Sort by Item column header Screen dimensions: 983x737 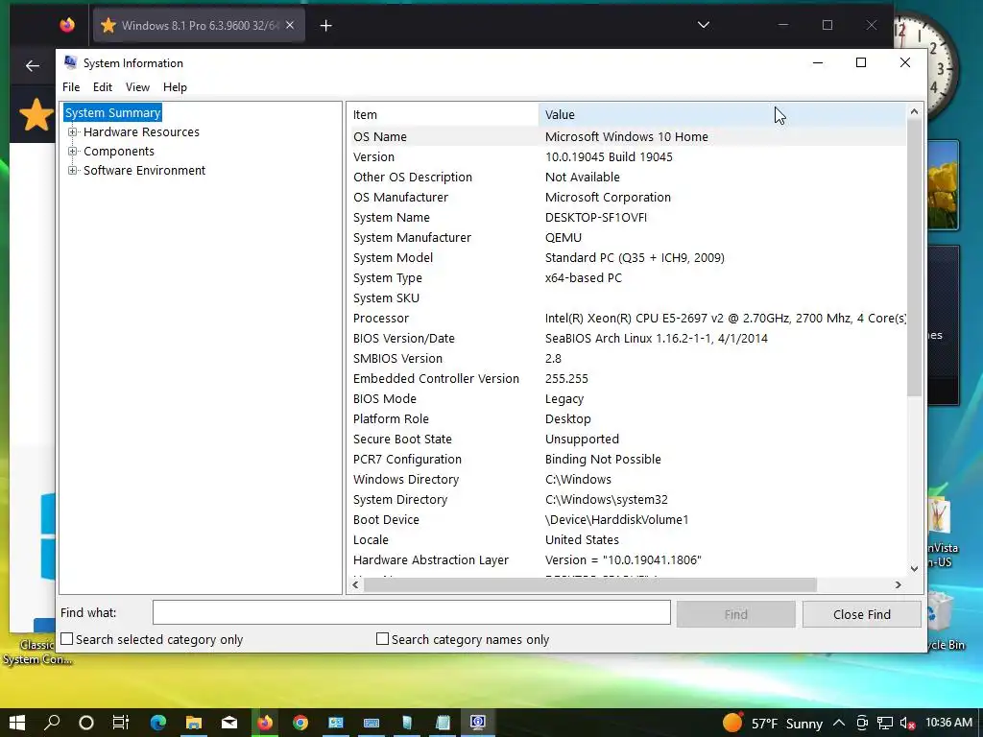point(444,115)
